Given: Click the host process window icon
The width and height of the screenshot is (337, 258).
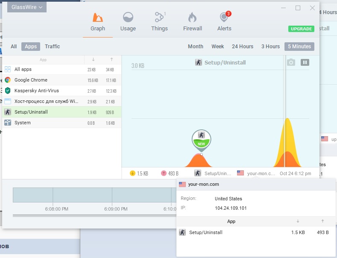Looking at the screenshot, I should 8,101.
